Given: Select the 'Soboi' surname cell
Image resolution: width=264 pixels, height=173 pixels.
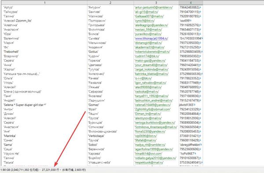Looking at the screenshot, I should click(93, 145).
